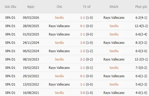Click the Giải đấu column header

click(10, 7)
